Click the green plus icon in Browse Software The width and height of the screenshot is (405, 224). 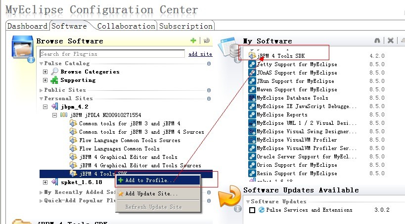point(193,40)
